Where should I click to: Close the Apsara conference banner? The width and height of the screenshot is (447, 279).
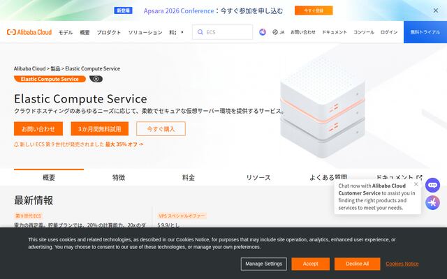tap(436, 10)
